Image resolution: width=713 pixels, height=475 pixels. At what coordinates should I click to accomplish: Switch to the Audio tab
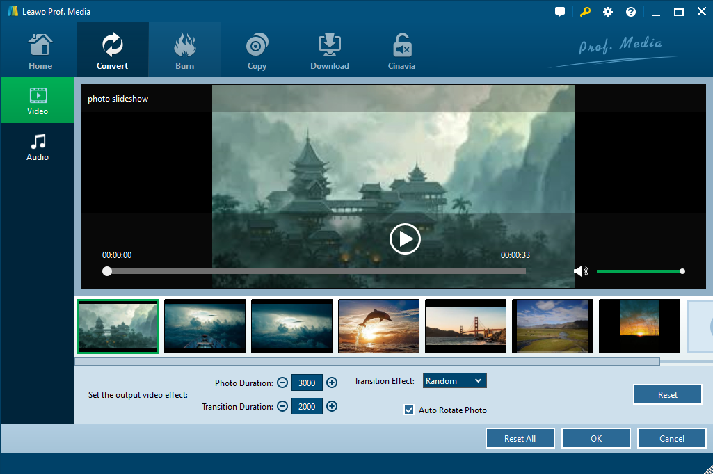click(38, 147)
